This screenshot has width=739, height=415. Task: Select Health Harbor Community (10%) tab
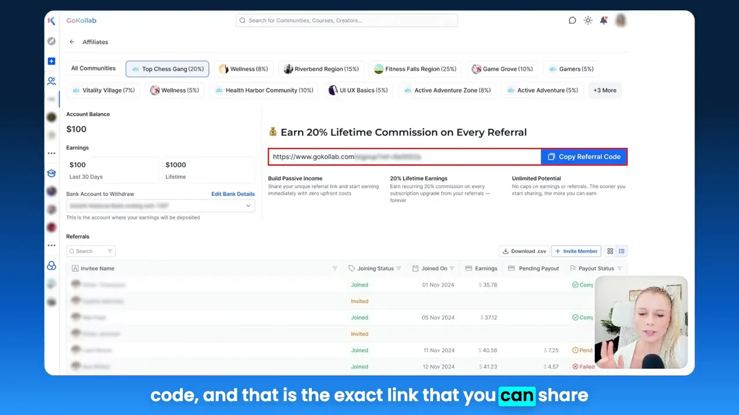coord(264,90)
